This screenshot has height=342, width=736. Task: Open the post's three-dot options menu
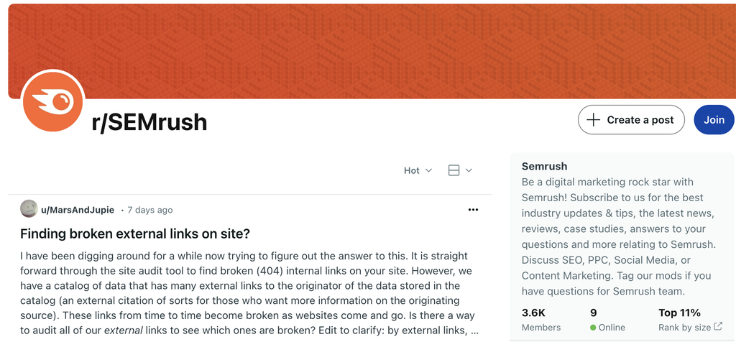pos(473,210)
